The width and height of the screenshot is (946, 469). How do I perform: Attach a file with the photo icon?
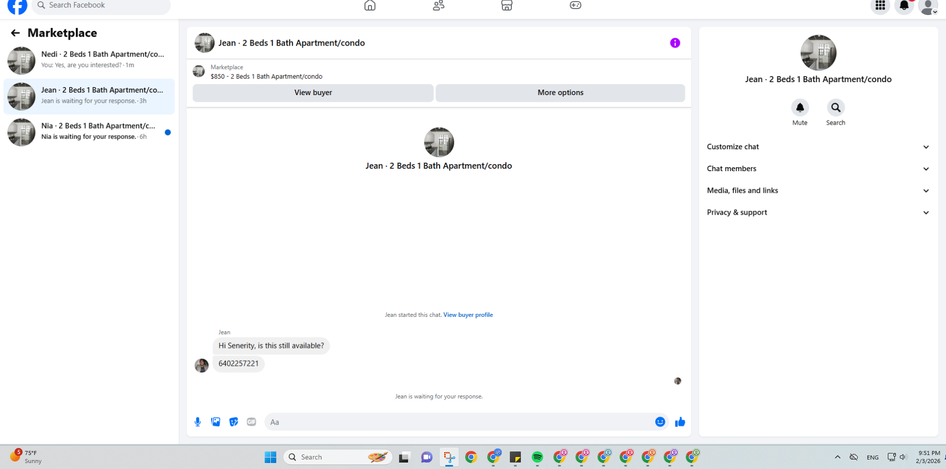click(216, 422)
